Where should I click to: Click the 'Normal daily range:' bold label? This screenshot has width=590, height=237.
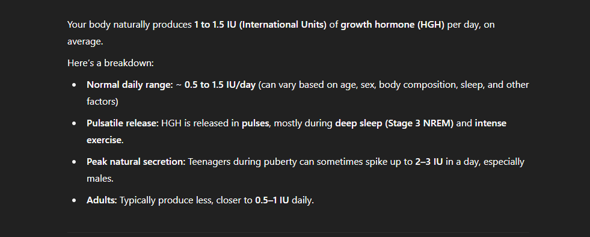[x=129, y=85]
